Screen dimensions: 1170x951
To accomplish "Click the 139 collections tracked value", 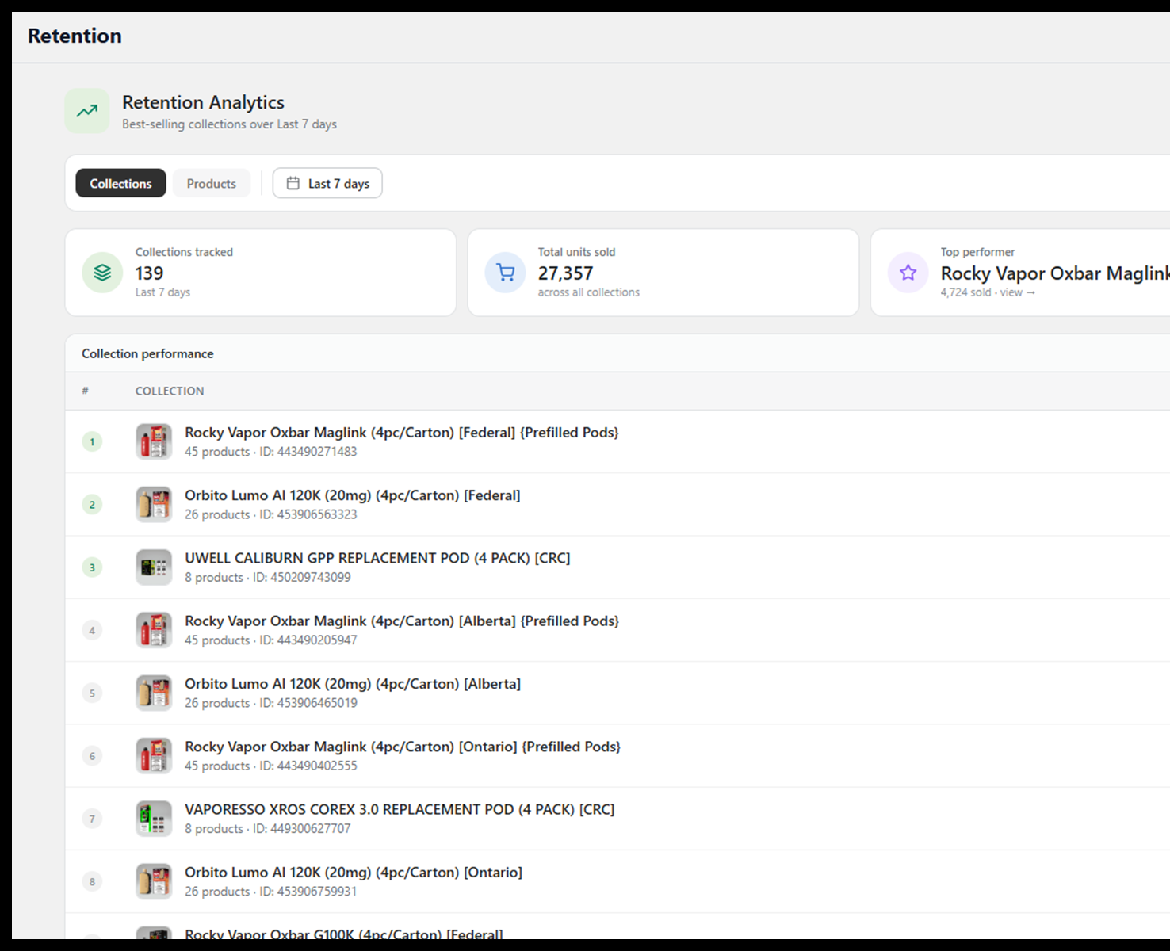I will [150, 273].
